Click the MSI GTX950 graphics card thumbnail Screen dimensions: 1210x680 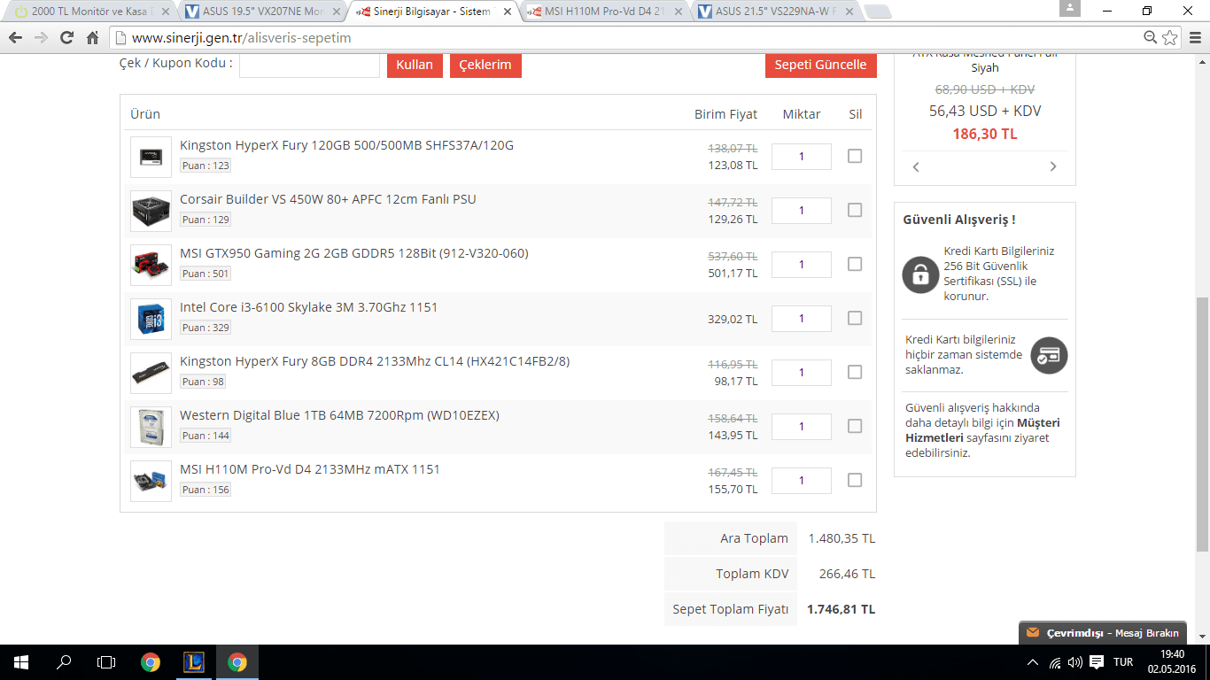151,265
